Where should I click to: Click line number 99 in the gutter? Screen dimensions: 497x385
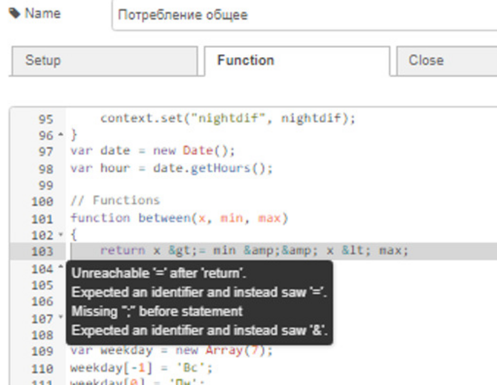point(46,185)
